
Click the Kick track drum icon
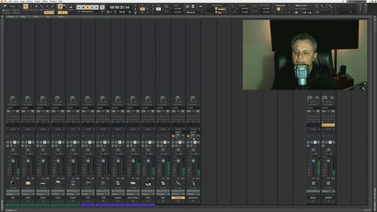(x=13, y=183)
